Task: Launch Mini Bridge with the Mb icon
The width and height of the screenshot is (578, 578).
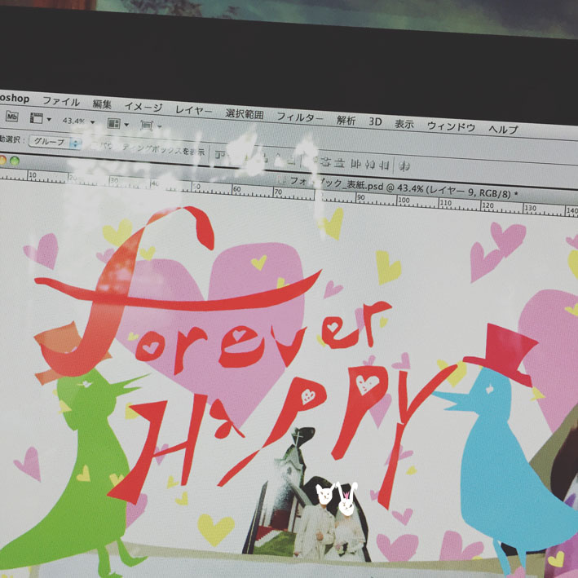Action: (x=11, y=117)
